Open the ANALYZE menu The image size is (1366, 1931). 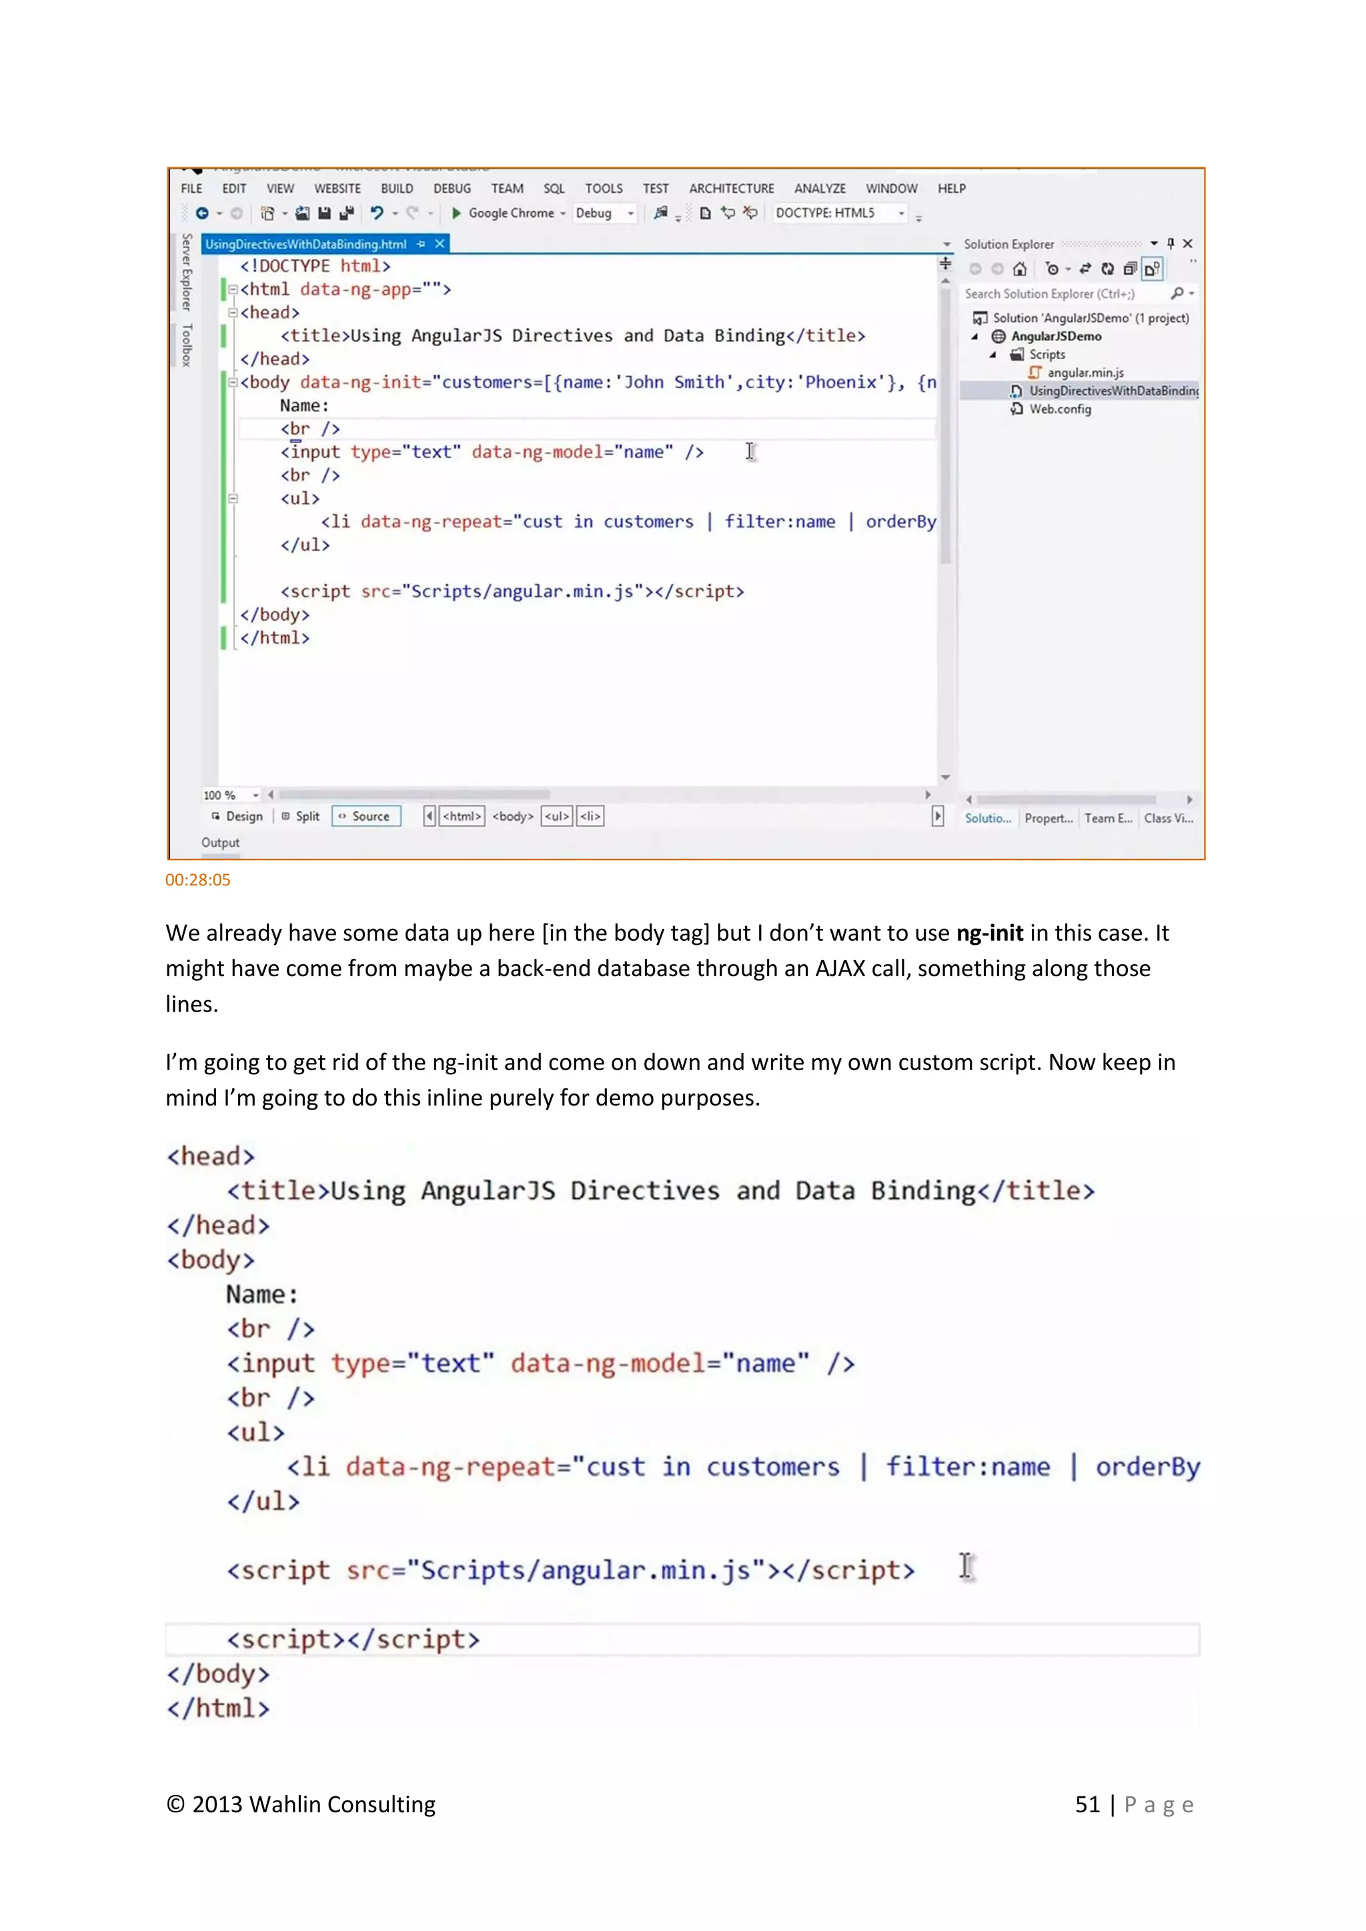820,189
